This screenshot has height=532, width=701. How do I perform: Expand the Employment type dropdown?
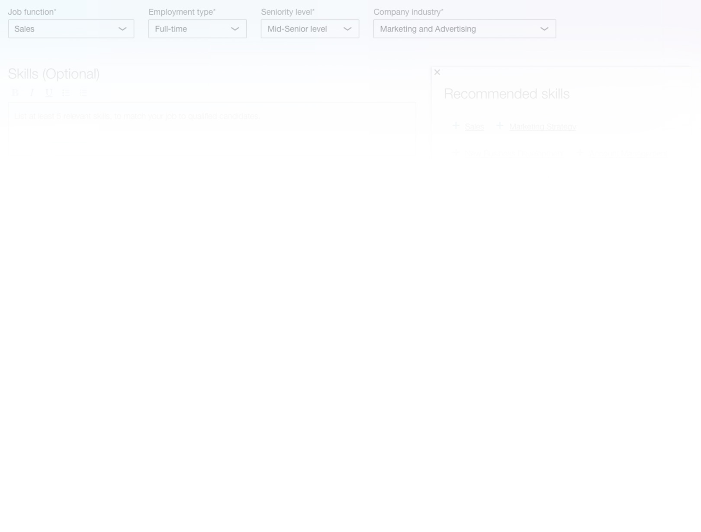[197, 29]
